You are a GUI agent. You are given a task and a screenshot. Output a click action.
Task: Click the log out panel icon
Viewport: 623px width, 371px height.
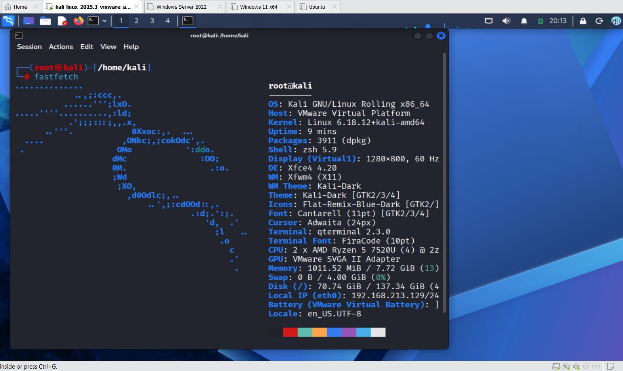pyautogui.click(x=599, y=21)
